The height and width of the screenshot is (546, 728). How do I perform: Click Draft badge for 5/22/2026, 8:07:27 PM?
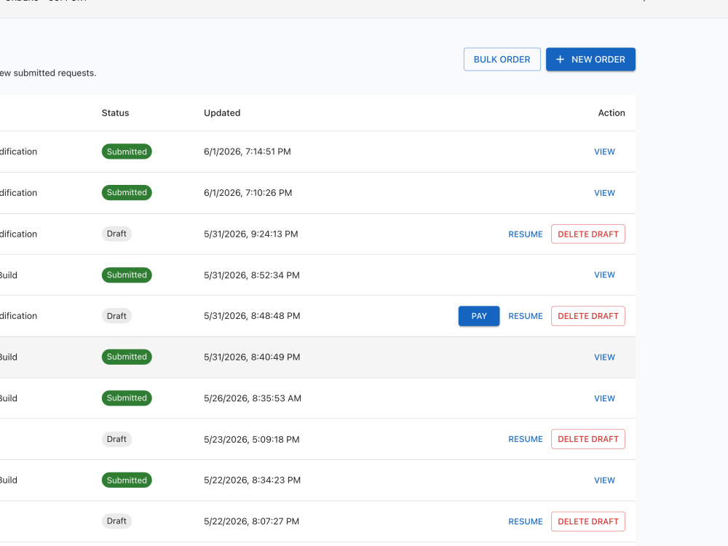pyautogui.click(x=116, y=521)
